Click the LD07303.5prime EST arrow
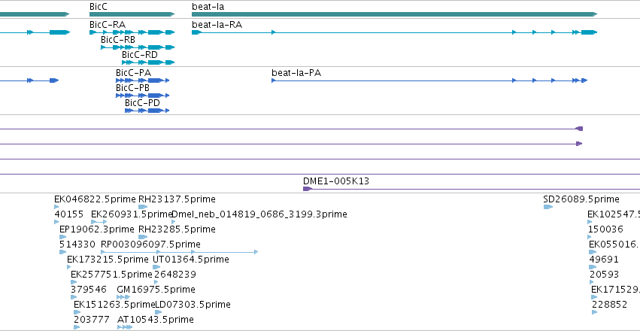This screenshot has height=331, width=640. coord(159,312)
